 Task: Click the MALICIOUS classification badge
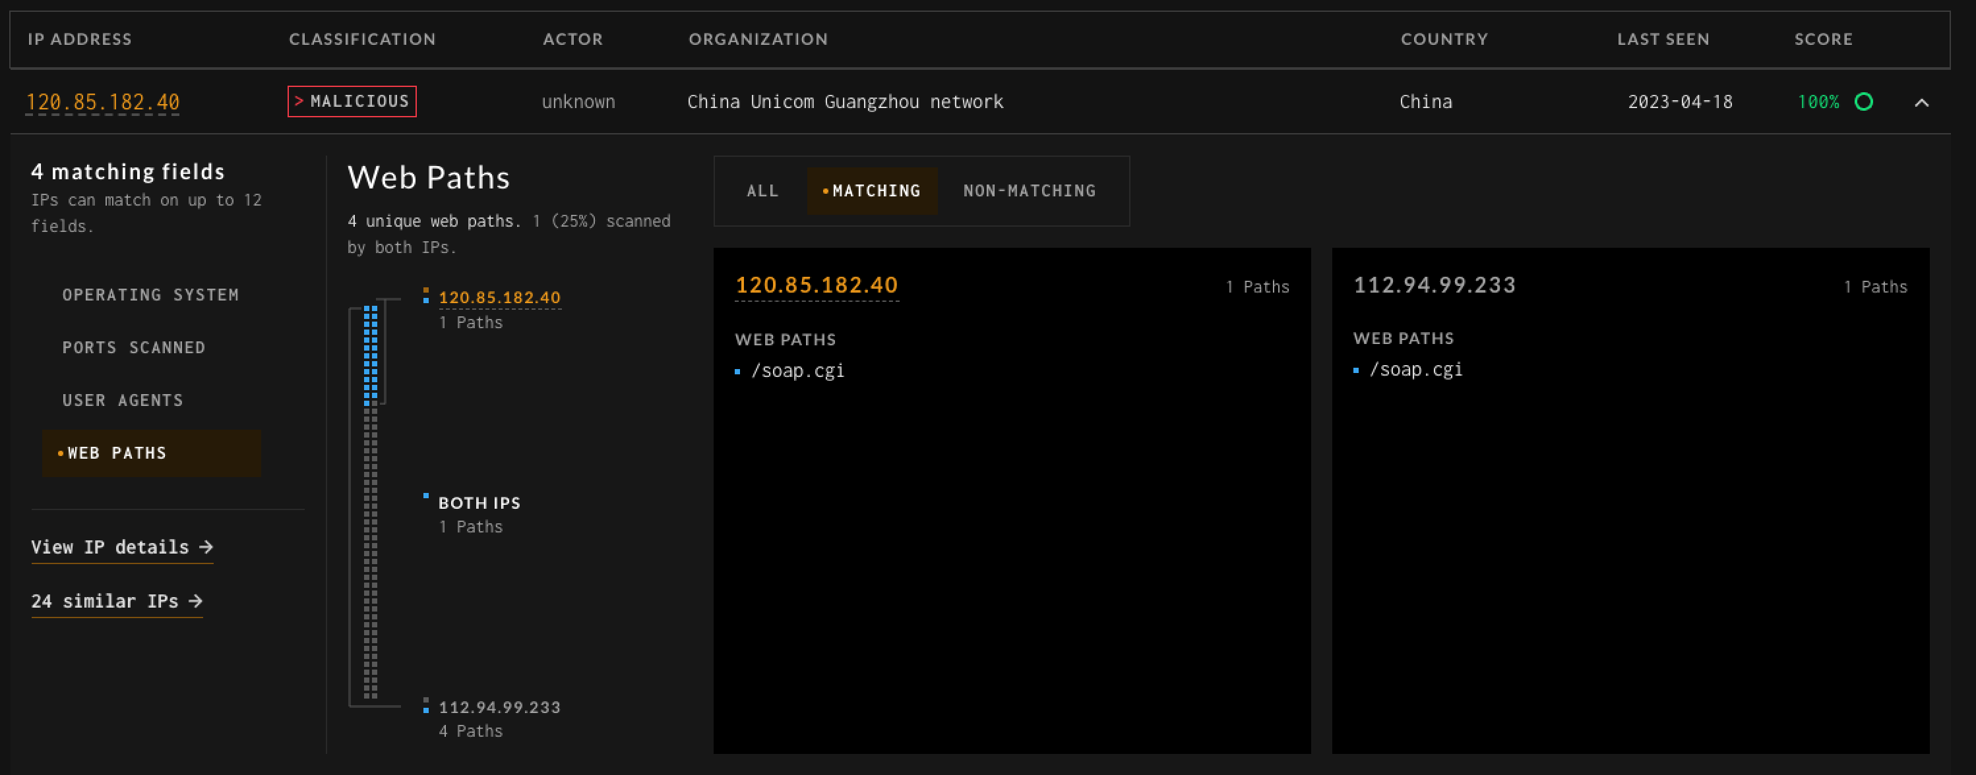(x=352, y=101)
